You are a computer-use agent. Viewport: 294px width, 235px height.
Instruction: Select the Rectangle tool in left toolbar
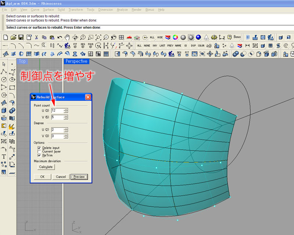12,87
